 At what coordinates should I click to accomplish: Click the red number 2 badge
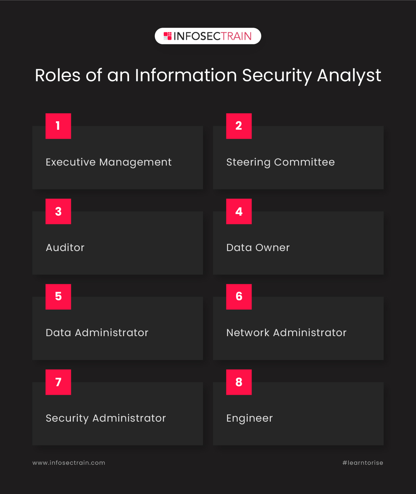(239, 126)
